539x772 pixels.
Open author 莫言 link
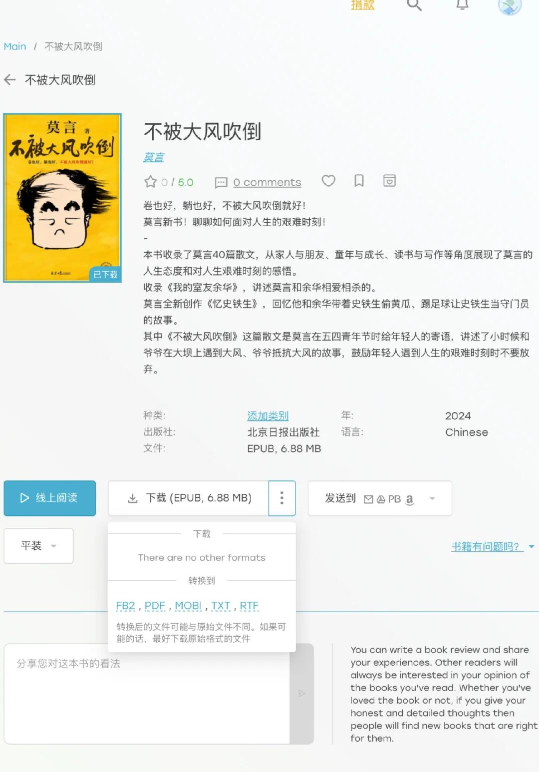point(154,157)
